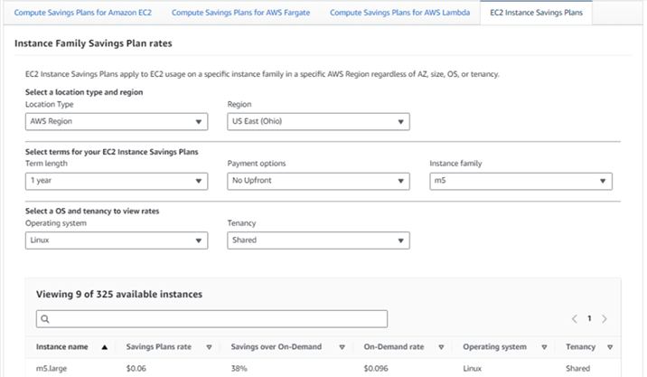Sort by Operating system column arrow
The image size is (647, 377).
pos(544,347)
